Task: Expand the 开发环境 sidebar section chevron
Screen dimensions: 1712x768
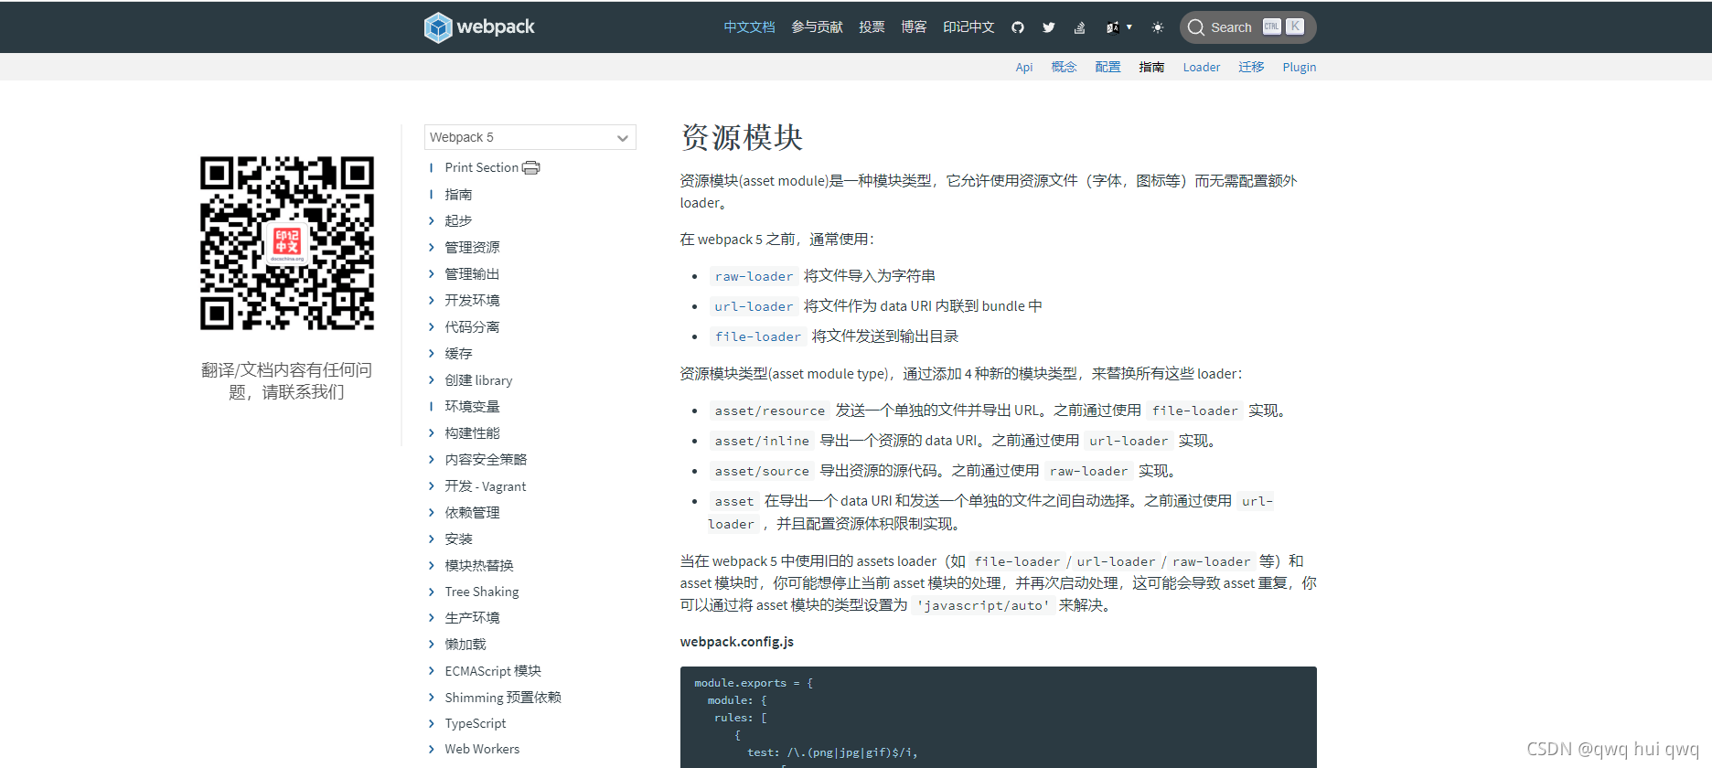Action: tap(432, 300)
